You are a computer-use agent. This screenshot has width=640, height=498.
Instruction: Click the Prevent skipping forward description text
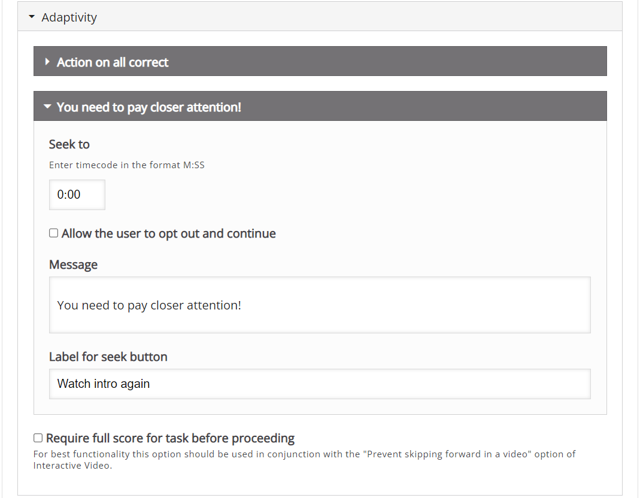[304, 460]
